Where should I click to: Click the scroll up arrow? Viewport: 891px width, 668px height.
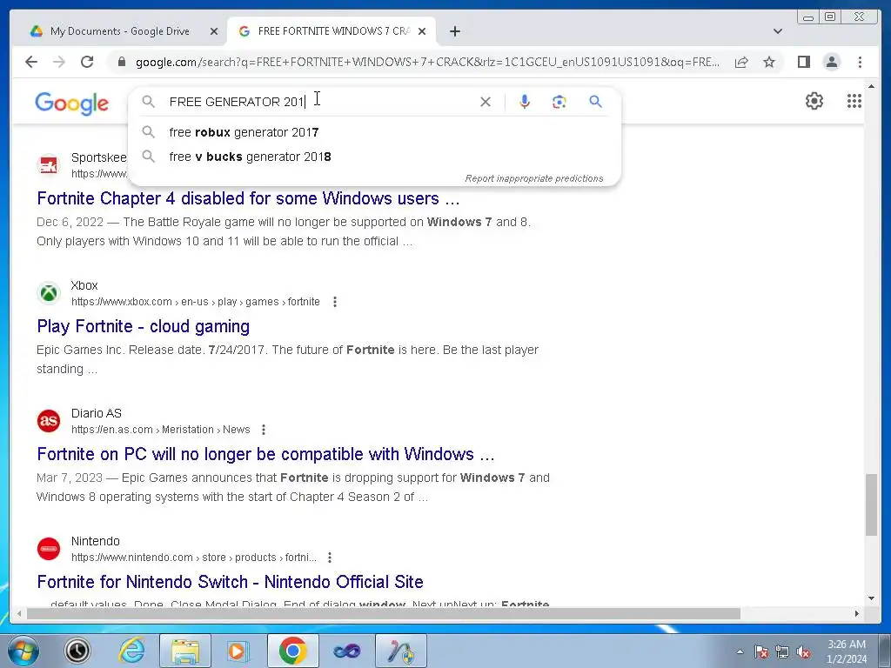tap(871, 86)
